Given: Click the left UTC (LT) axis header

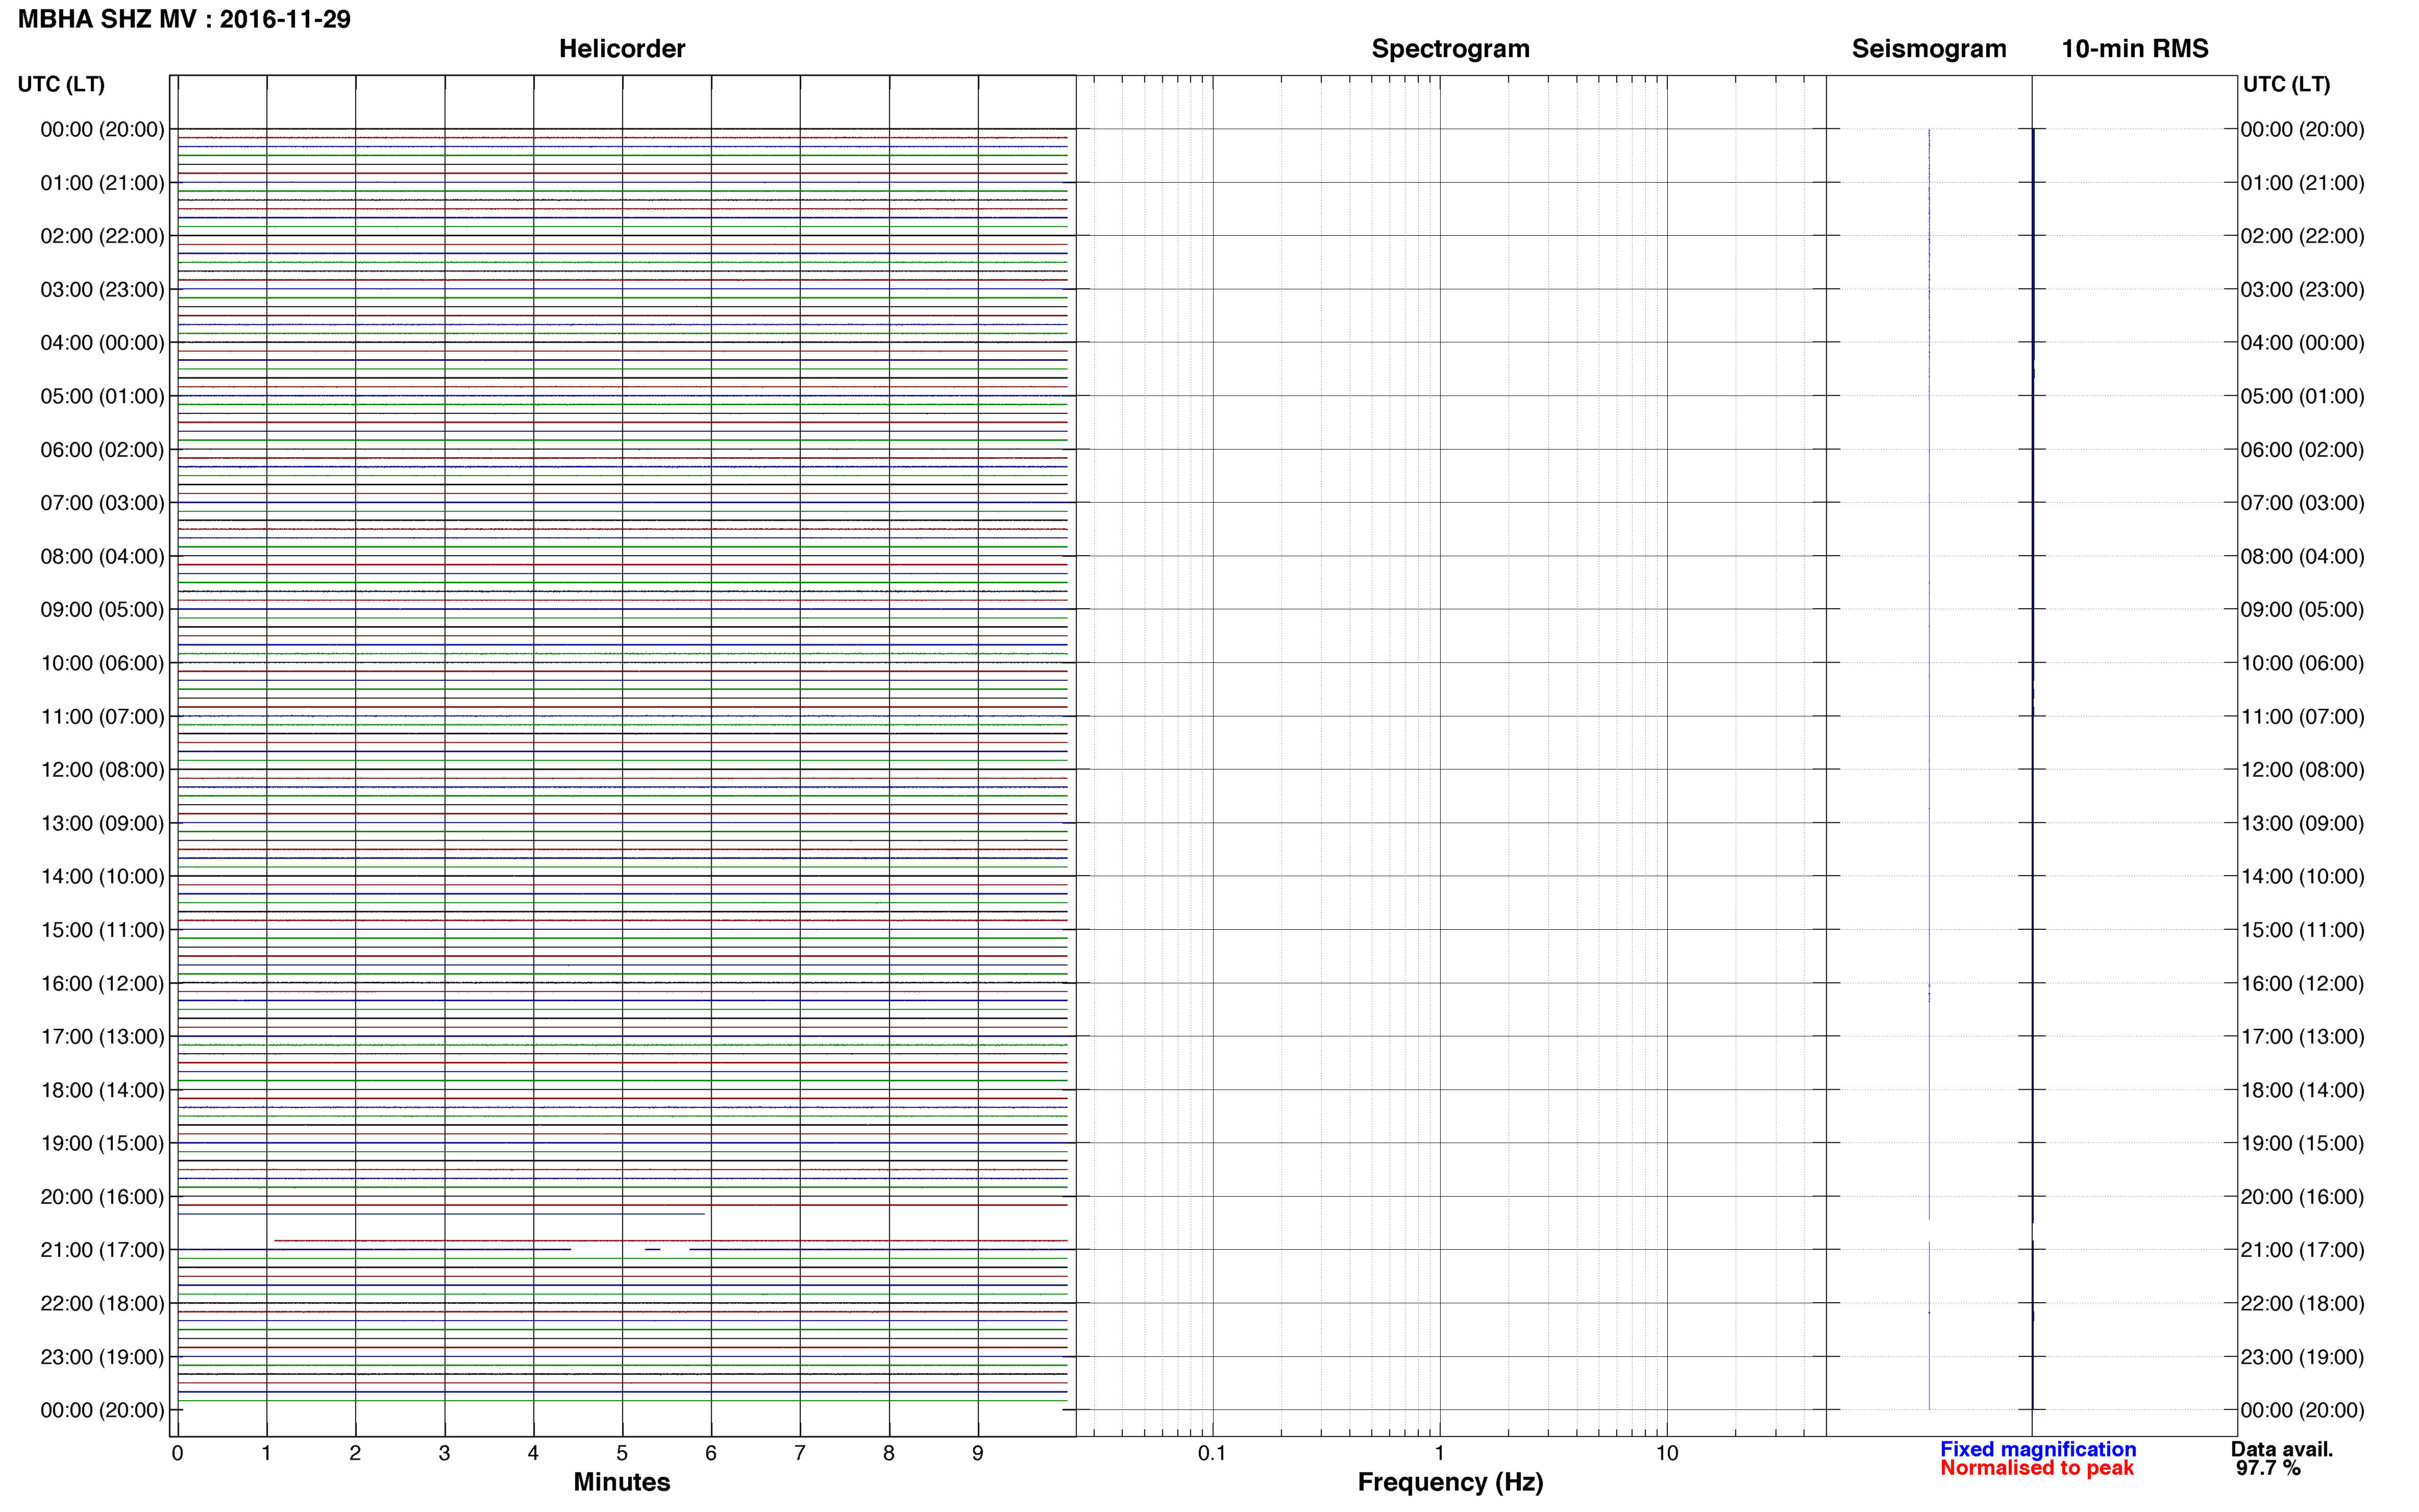Looking at the screenshot, I should (61, 84).
